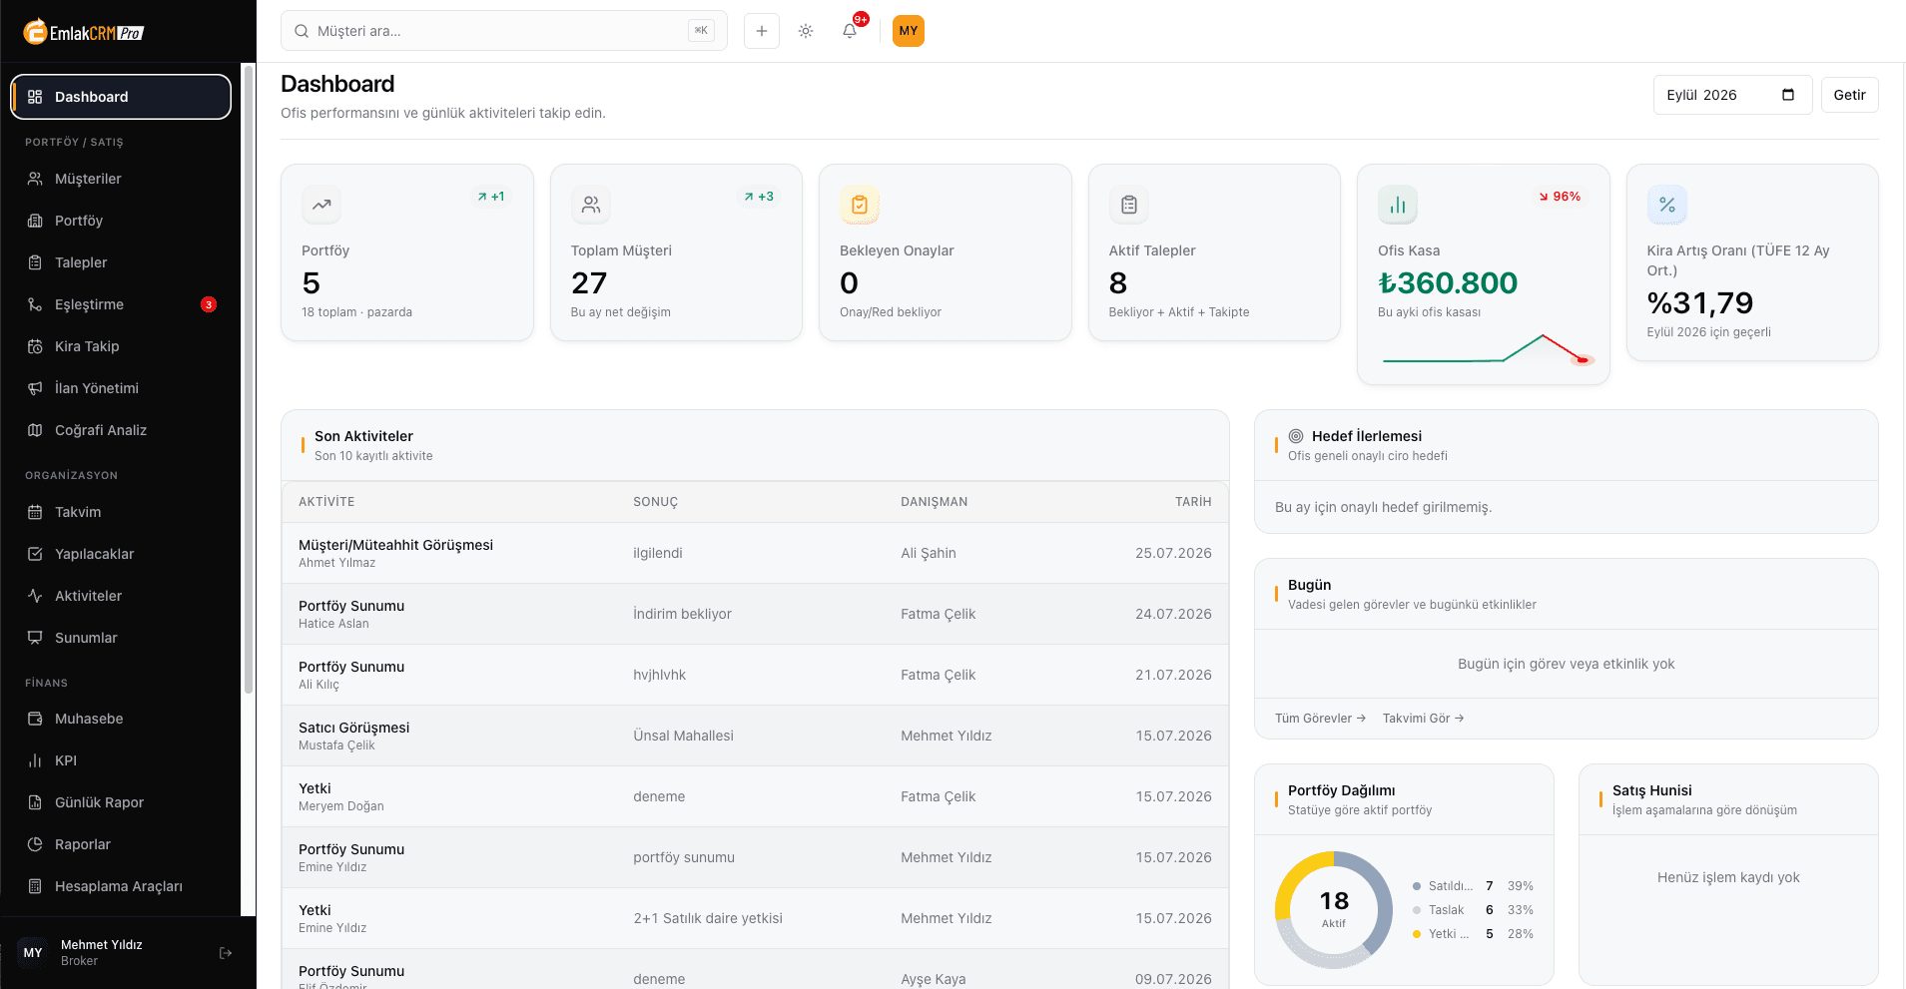This screenshot has height=989, width=1906.
Task: Click the Toplam Müşteri people icon
Action: [591, 205]
